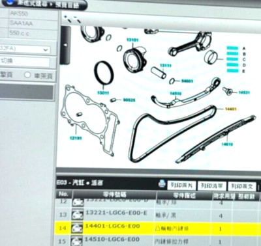Open scooter thumbnail for part 13221-LGC6-E00-E
Viewport: 261px width, 246px height.
pyautogui.click(x=77, y=215)
